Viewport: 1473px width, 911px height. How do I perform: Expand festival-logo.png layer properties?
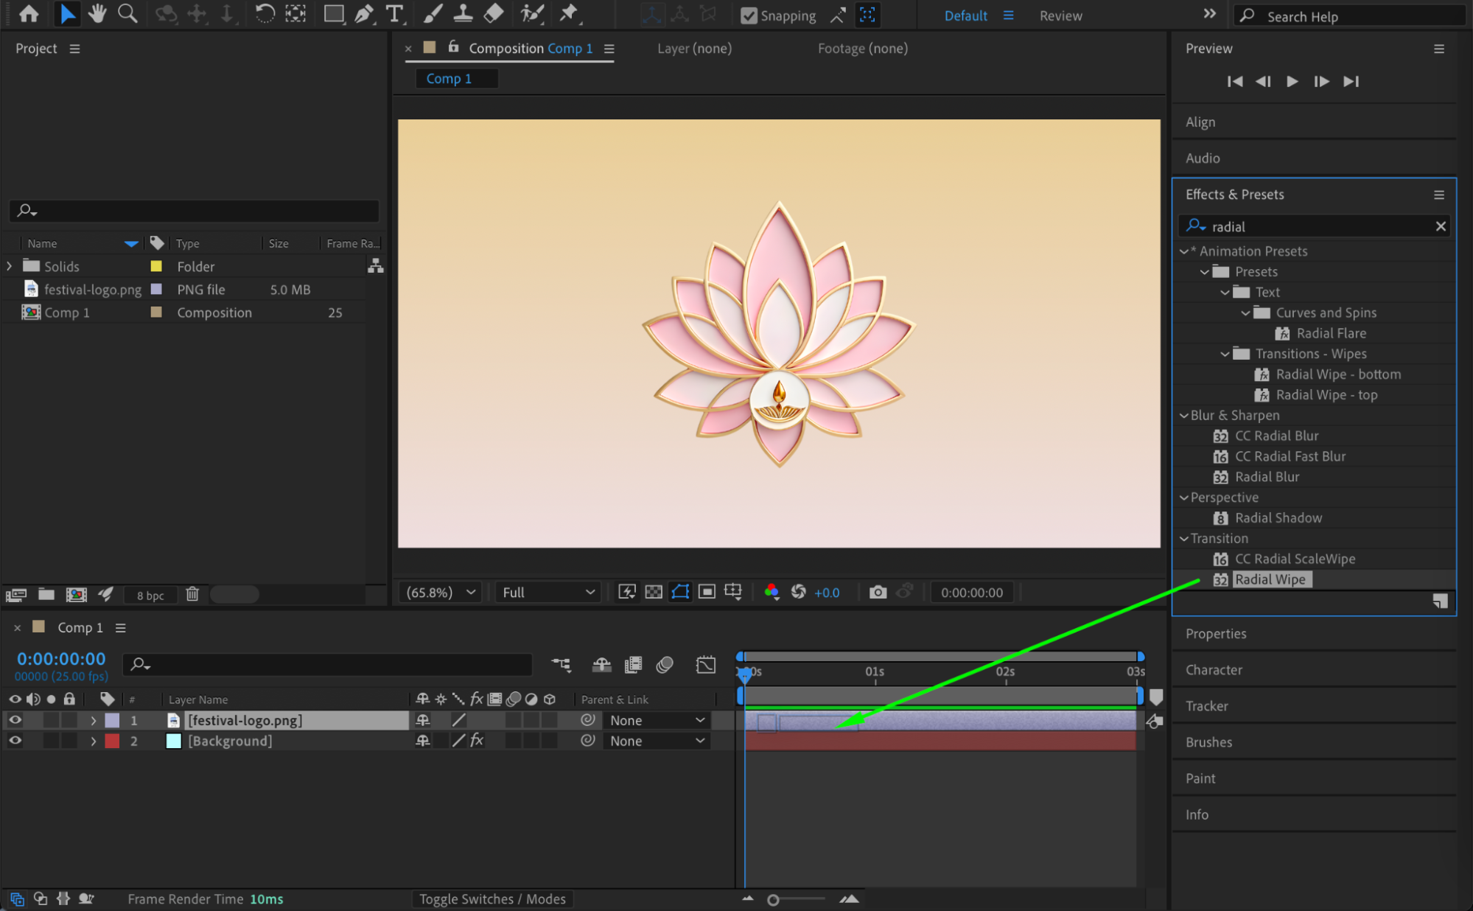[x=94, y=720]
